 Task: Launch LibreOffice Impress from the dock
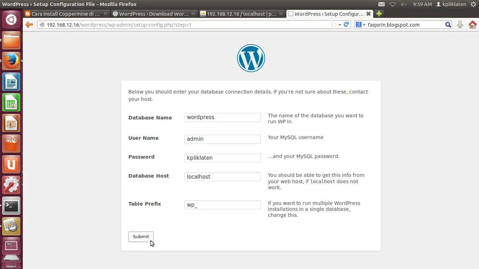(11, 123)
